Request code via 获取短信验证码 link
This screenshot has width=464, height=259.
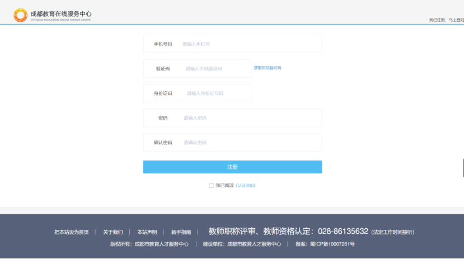tap(268, 68)
